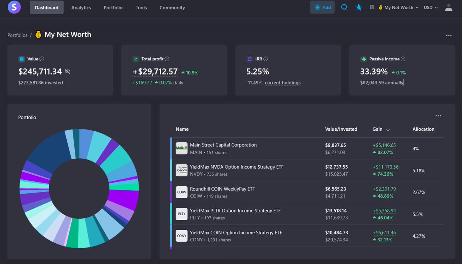Click the blue star assistant icon
The width and height of the screenshot is (462, 264).
358,7
